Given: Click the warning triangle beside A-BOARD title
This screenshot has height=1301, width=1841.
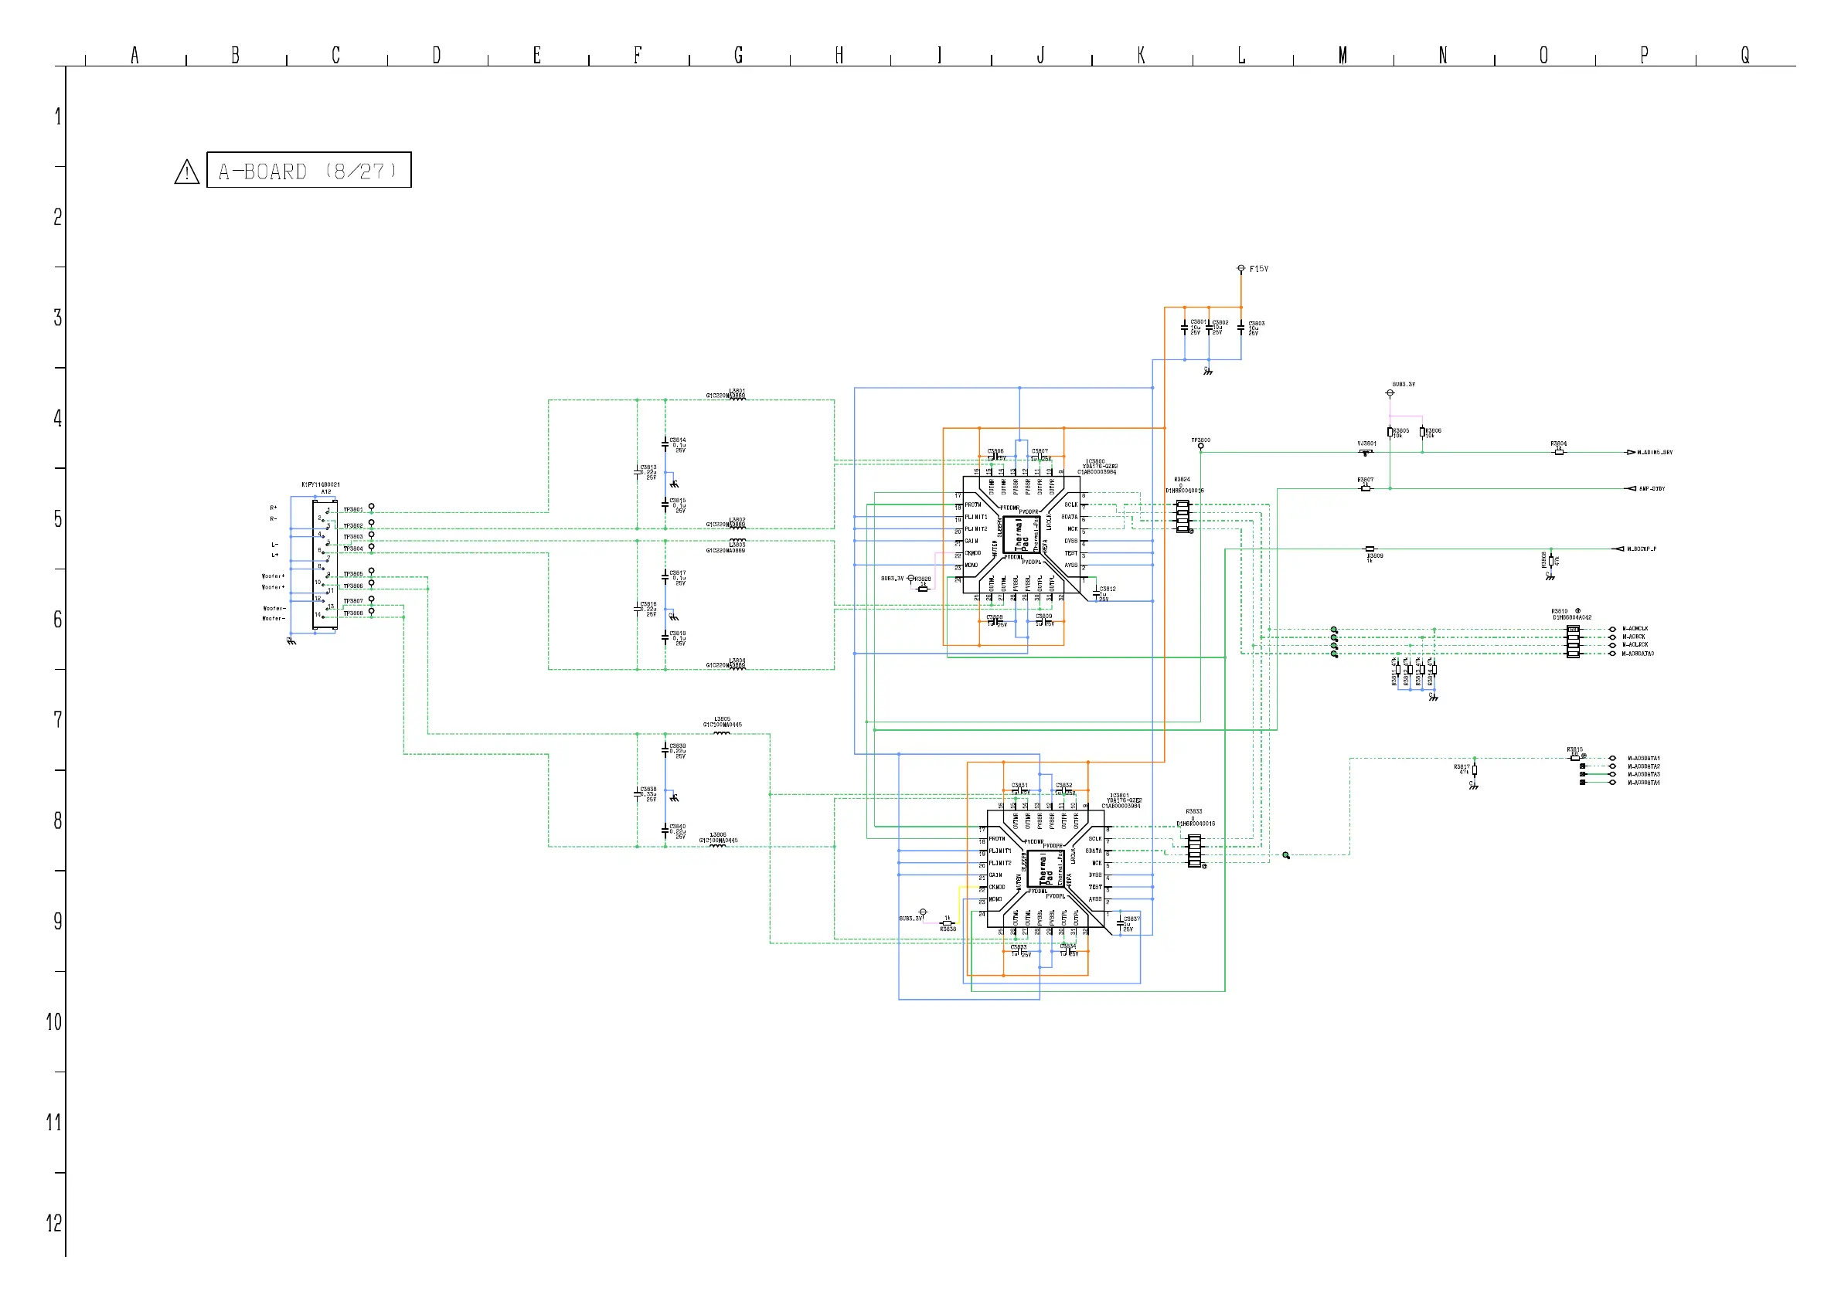Looking at the screenshot, I should (187, 172).
